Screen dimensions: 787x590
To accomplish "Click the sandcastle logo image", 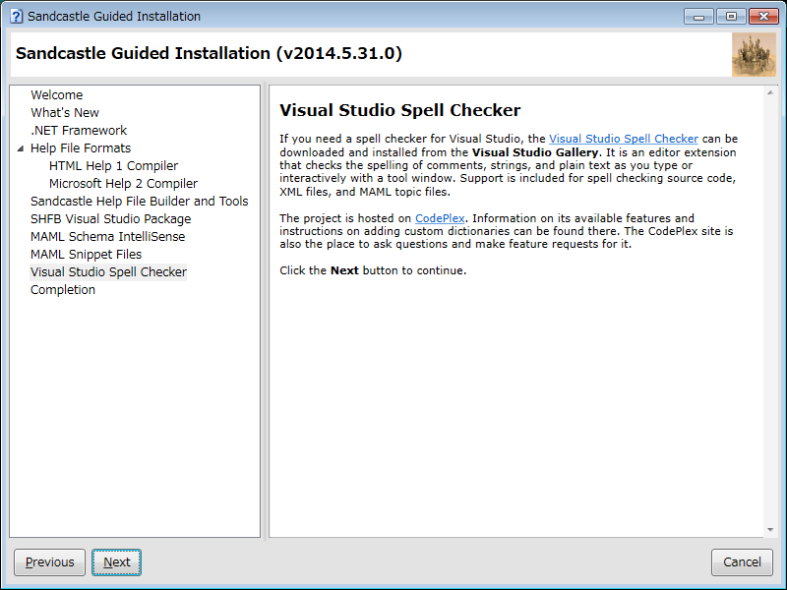I will (754, 54).
